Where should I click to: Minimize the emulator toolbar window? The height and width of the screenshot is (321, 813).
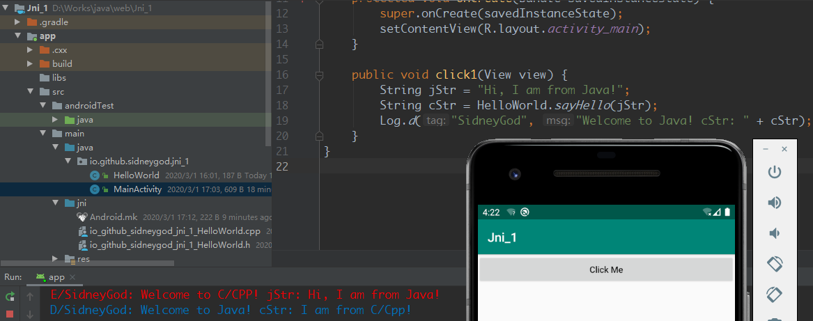(x=766, y=150)
